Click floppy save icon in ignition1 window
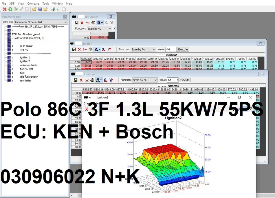Screen dimensions: 275x198 pos(74,50)
